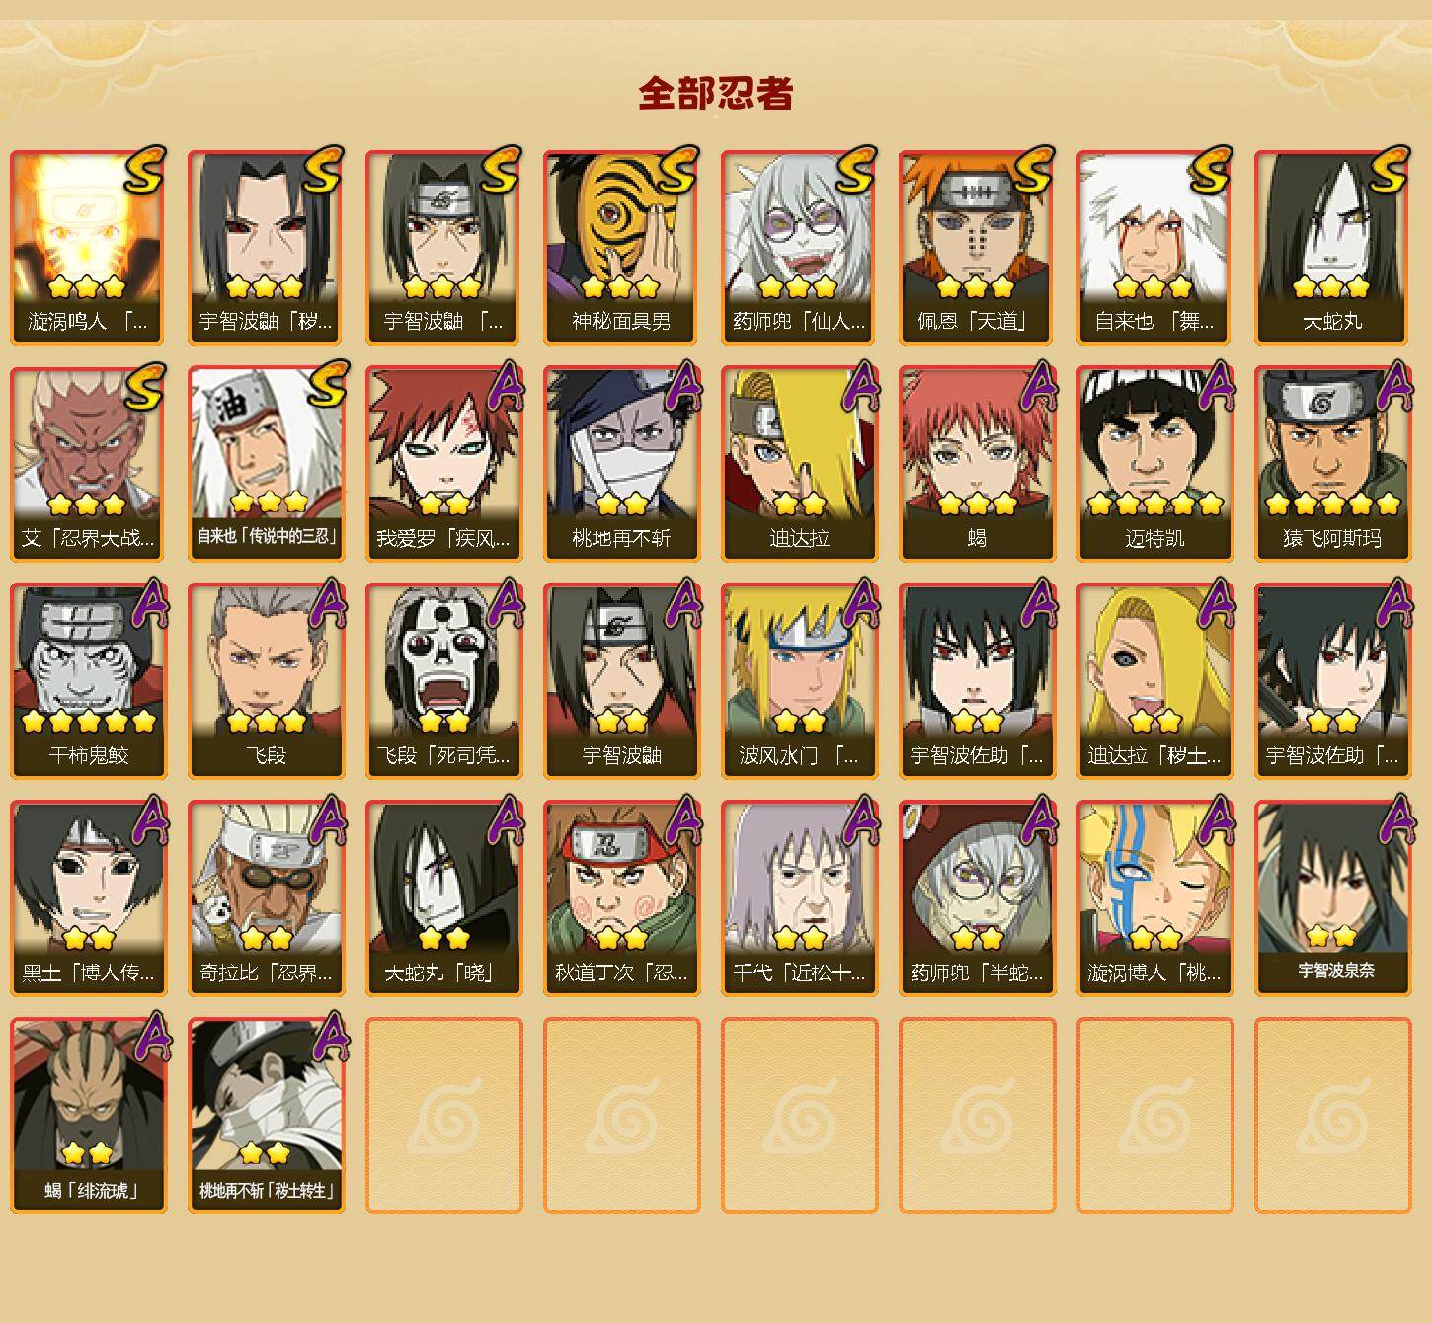Open the 桃地再不斩 A-rank card
The width and height of the screenshot is (1432, 1323).
[621, 464]
